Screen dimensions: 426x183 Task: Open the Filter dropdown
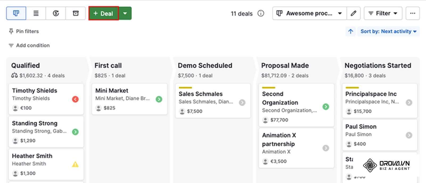[x=383, y=13]
